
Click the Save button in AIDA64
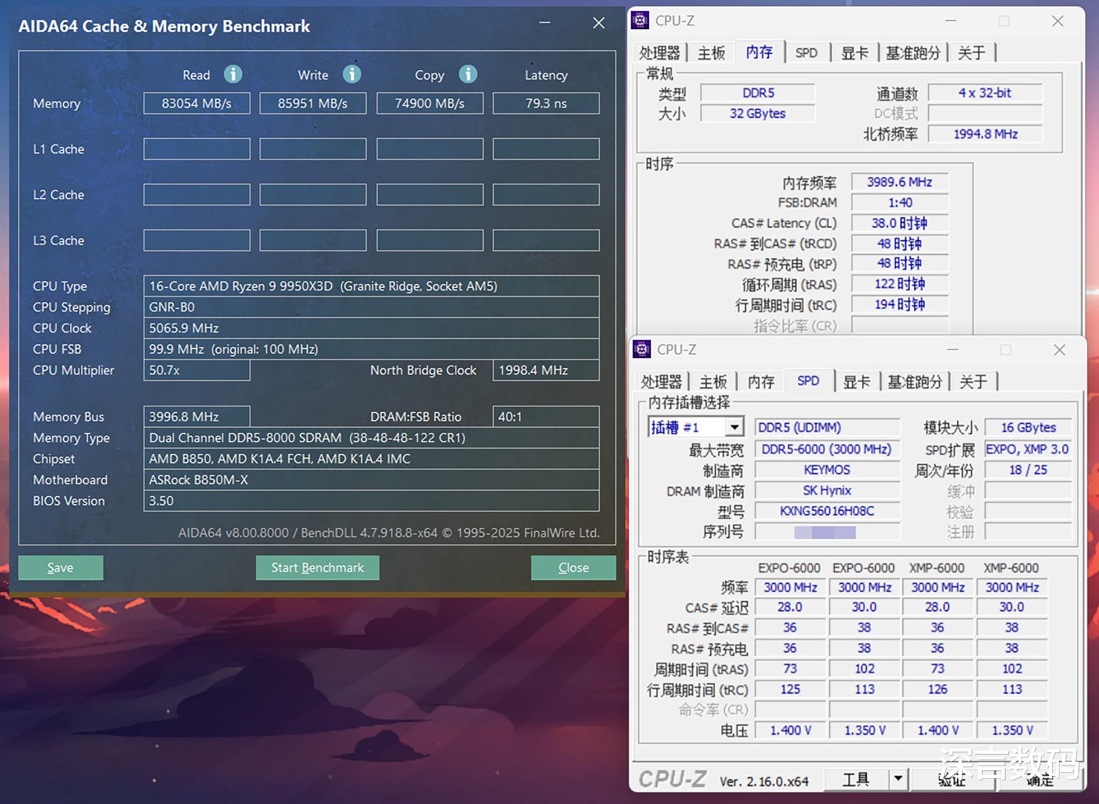point(60,567)
